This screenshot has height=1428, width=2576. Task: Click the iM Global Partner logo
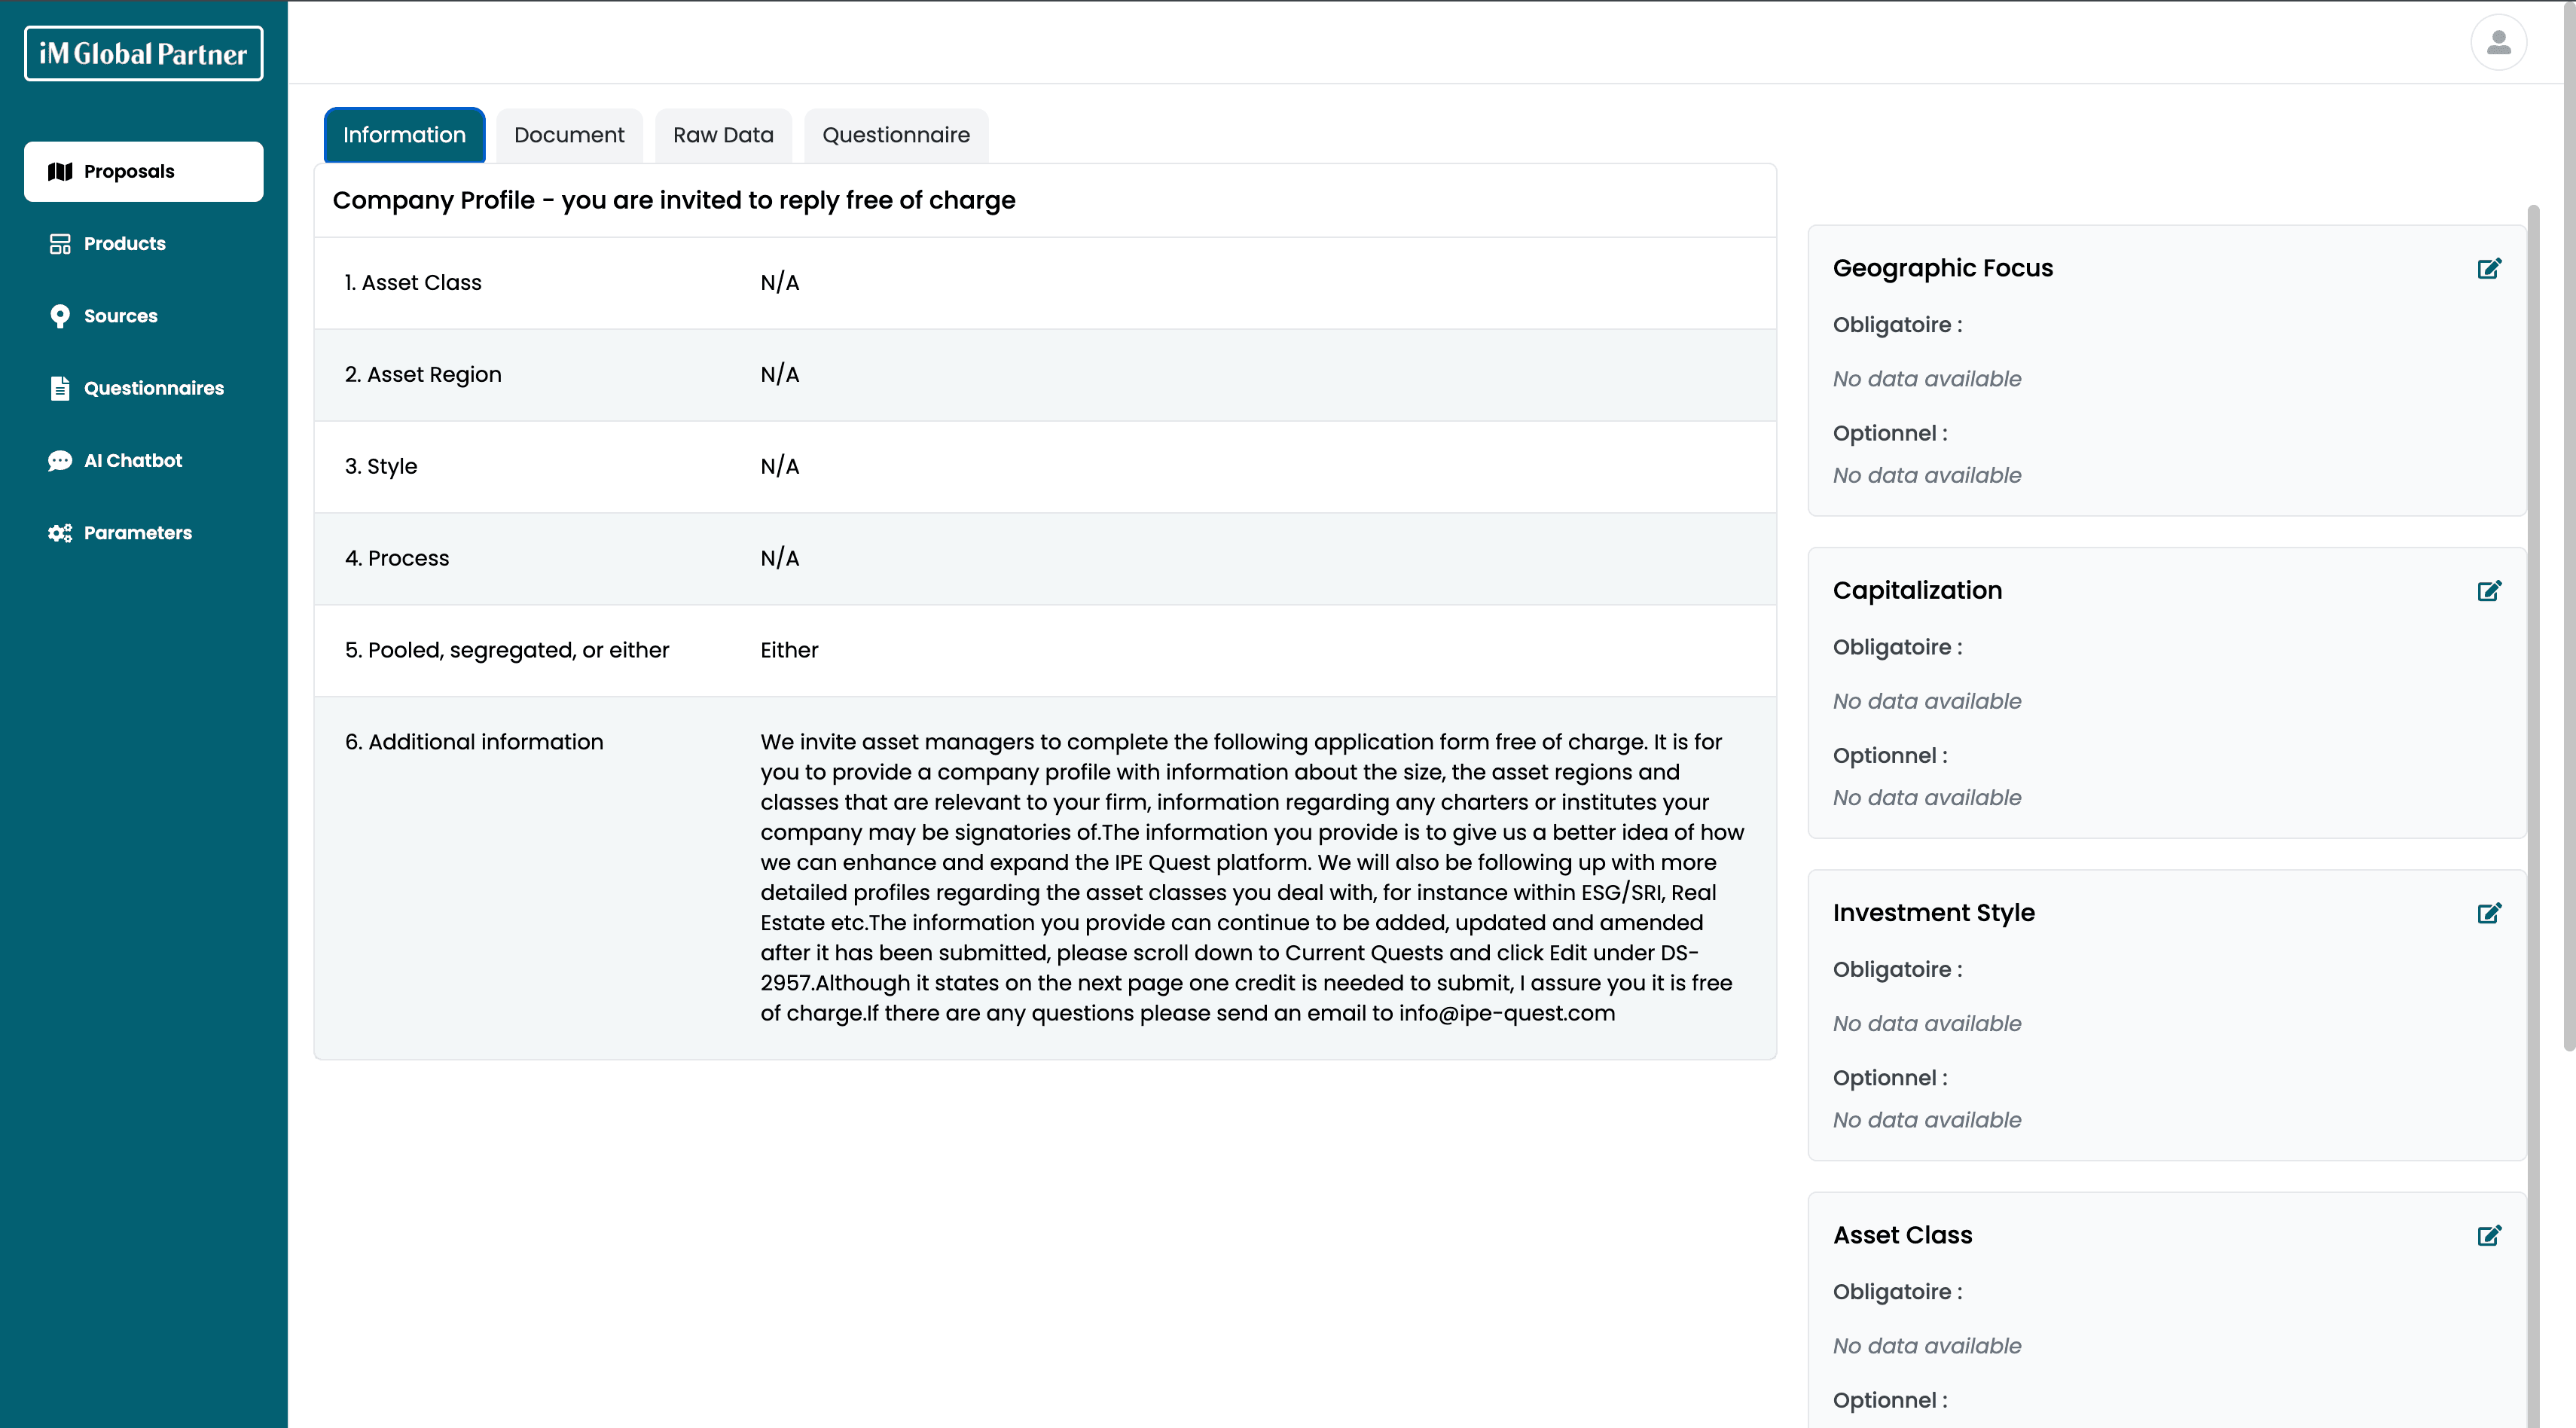click(143, 54)
